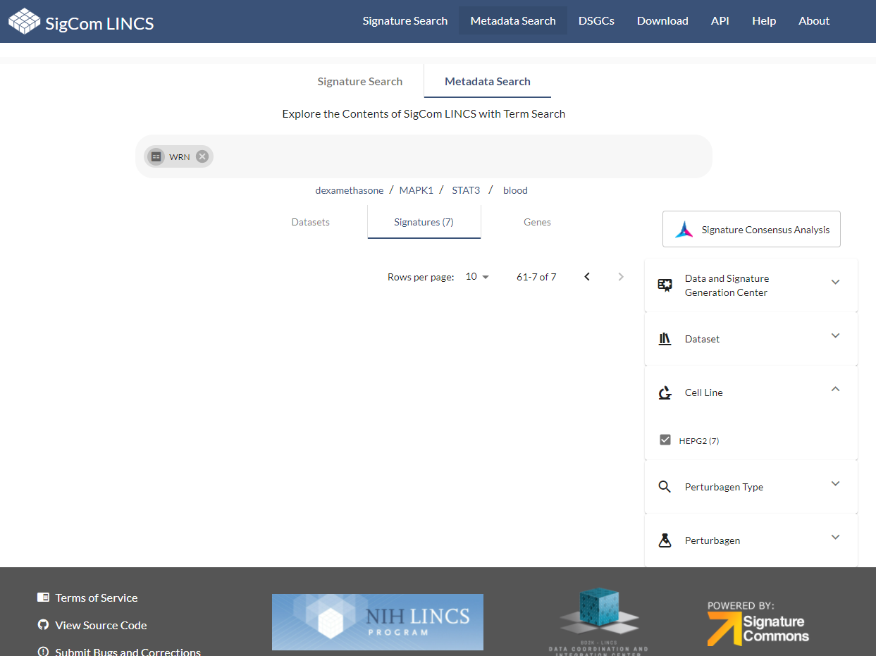The image size is (876, 656).
Task: Click the View Source Code GitHub icon
Action: (43, 625)
